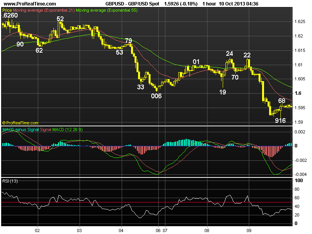Image resolution: width=312 pixels, height=234 pixels.
Task: Click the '.6260' high price annotation
Action: (x=10, y=15)
